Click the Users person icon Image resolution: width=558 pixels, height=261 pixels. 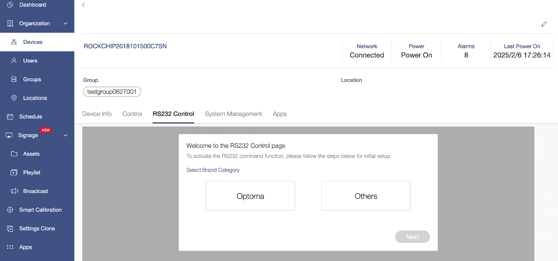[x=14, y=61]
